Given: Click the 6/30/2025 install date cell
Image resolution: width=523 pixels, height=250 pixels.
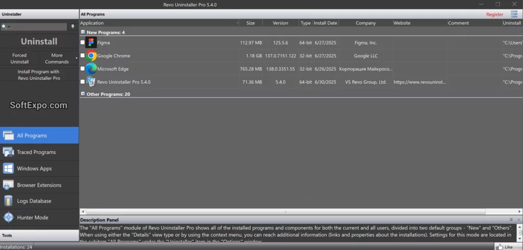Looking at the screenshot, I should pyautogui.click(x=325, y=82).
